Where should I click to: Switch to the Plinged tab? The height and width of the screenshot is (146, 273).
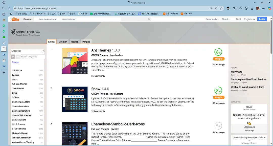(86, 42)
